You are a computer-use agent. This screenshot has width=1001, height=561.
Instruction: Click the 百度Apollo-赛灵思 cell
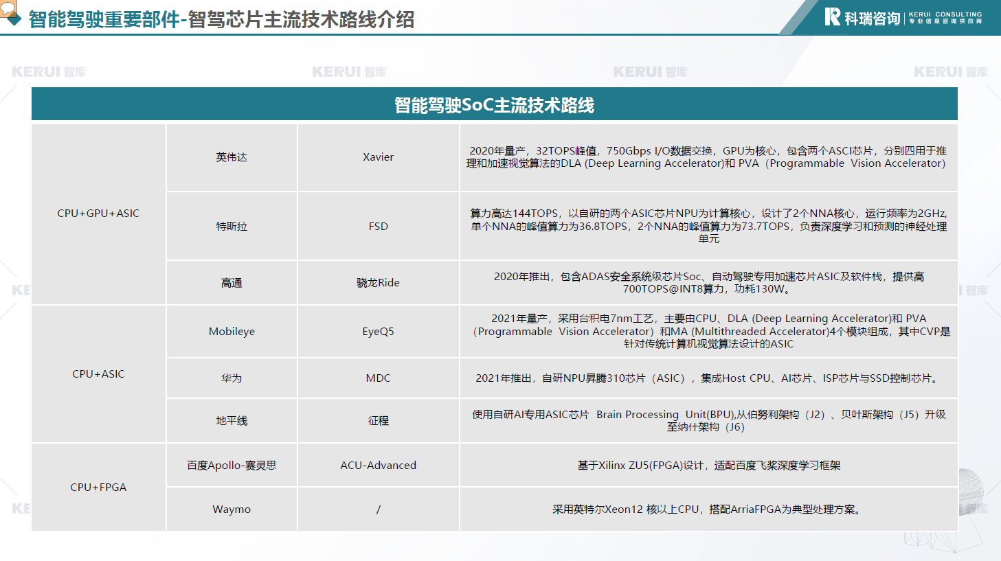[232, 465]
